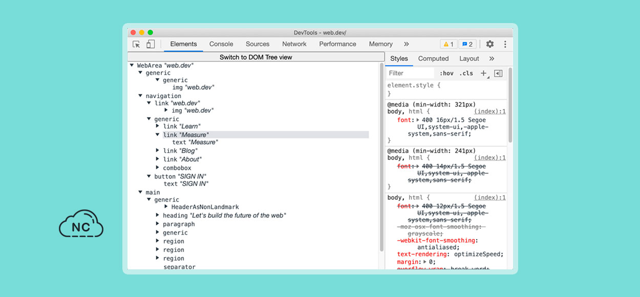Open the Elements tab

[183, 44]
